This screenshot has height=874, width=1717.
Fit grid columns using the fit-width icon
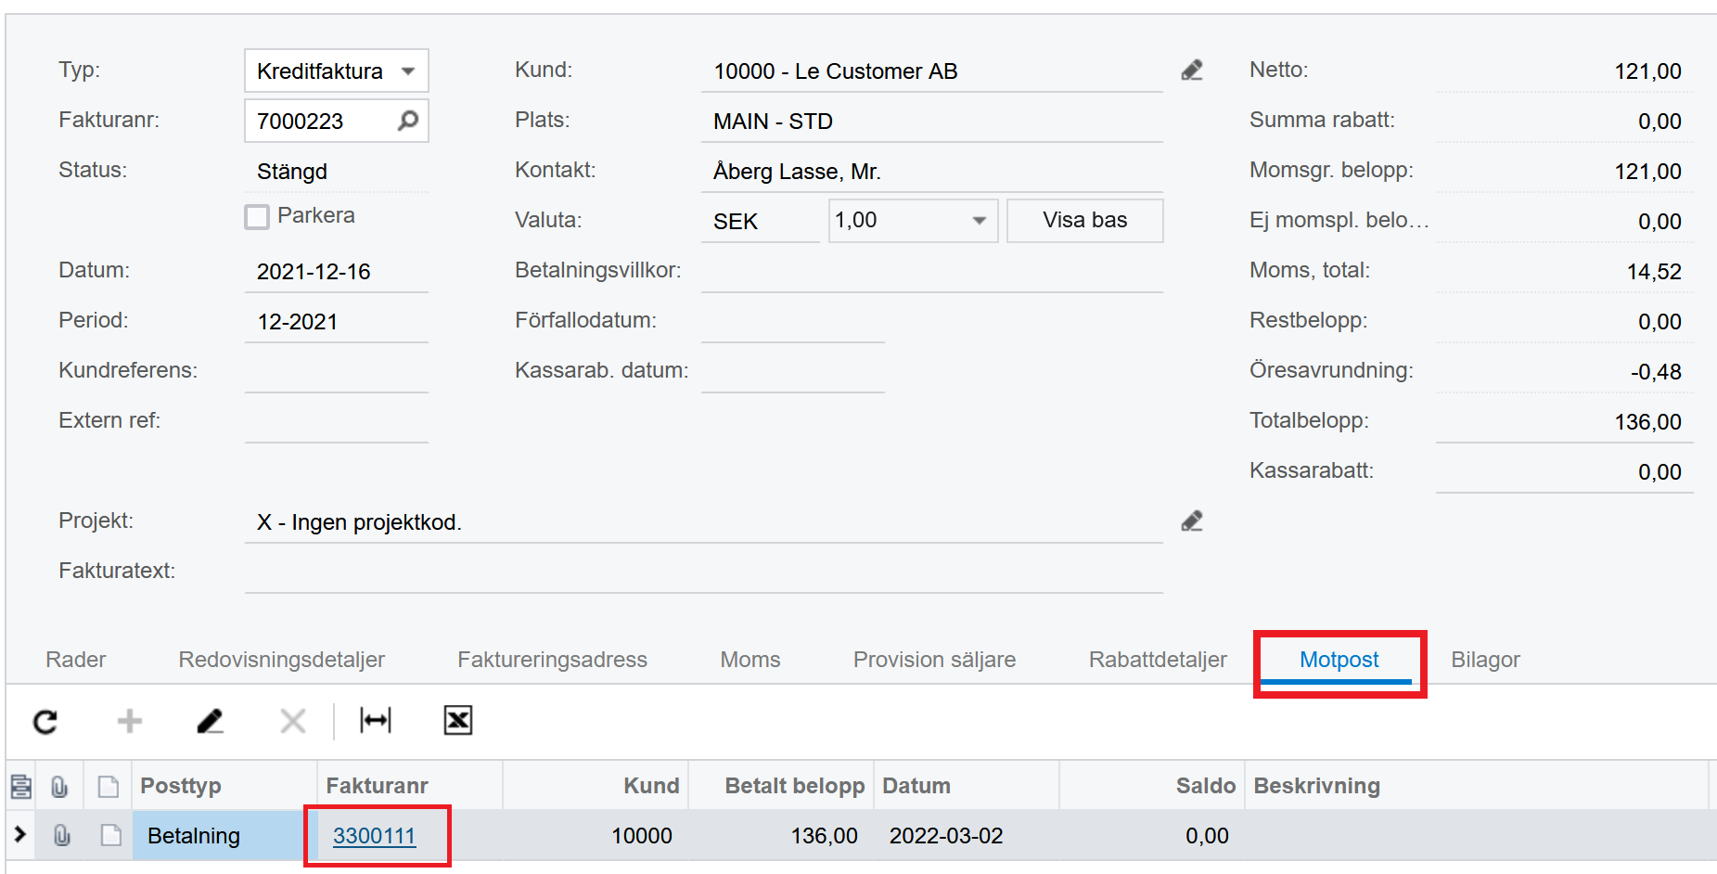374,721
